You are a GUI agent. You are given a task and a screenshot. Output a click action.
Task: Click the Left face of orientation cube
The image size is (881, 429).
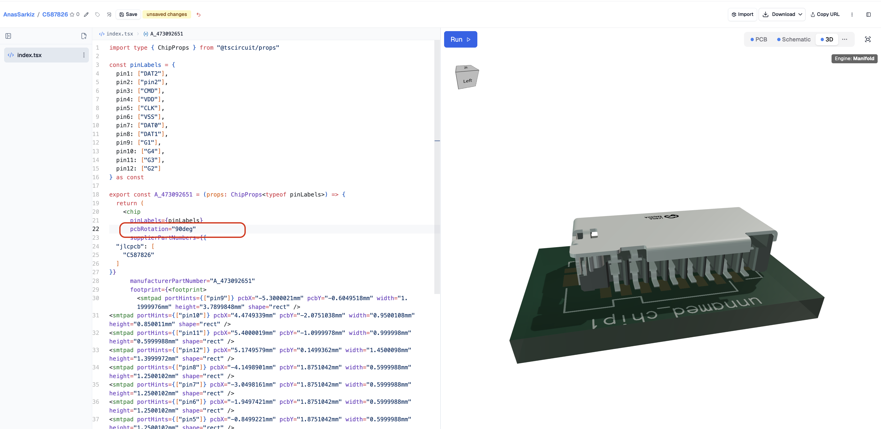tap(468, 81)
